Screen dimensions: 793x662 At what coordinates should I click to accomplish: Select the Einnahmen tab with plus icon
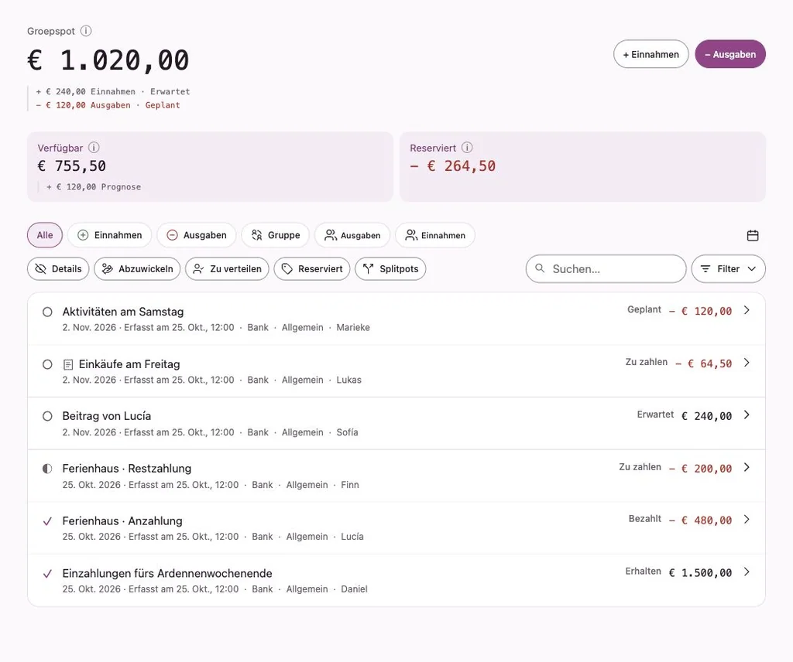click(x=110, y=235)
